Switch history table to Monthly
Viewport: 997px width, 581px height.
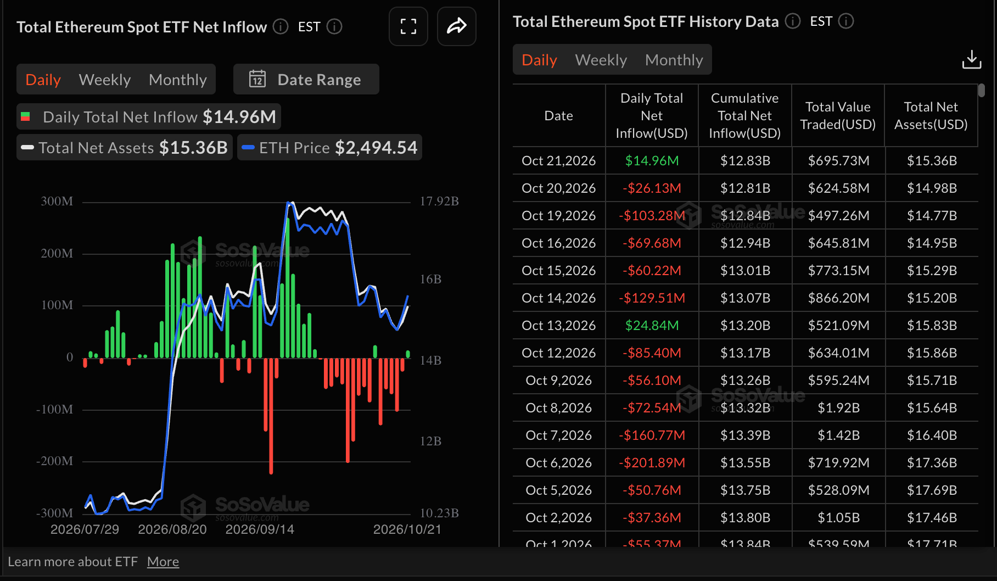tap(674, 60)
